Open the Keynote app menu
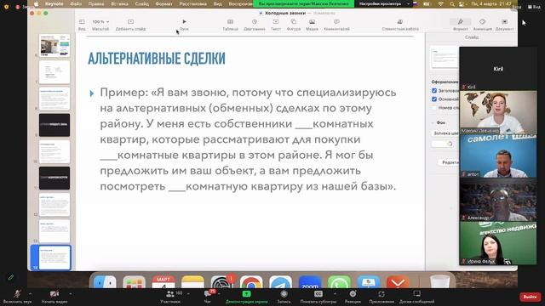 click(54, 3)
